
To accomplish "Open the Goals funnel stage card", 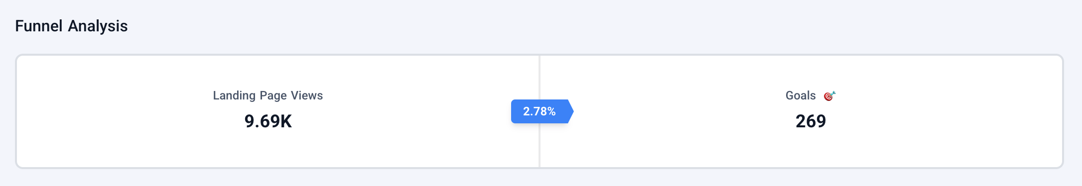I will (x=801, y=111).
